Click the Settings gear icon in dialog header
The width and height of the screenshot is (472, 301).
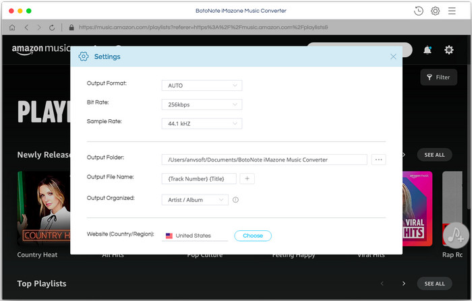coord(84,57)
